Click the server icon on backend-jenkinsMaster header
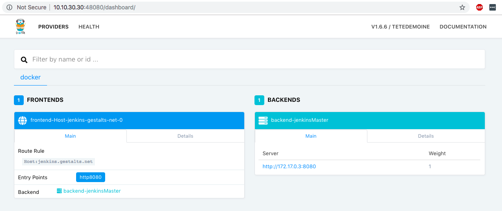This screenshot has width=502, height=211. [263, 120]
